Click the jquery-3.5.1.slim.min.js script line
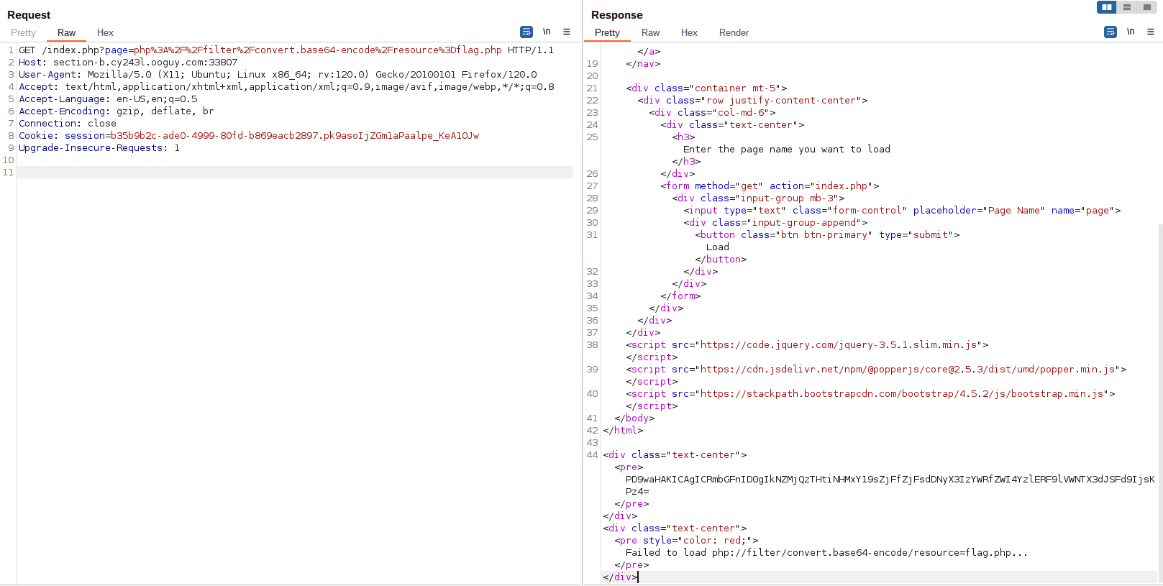The image size is (1163, 586). [x=807, y=345]
